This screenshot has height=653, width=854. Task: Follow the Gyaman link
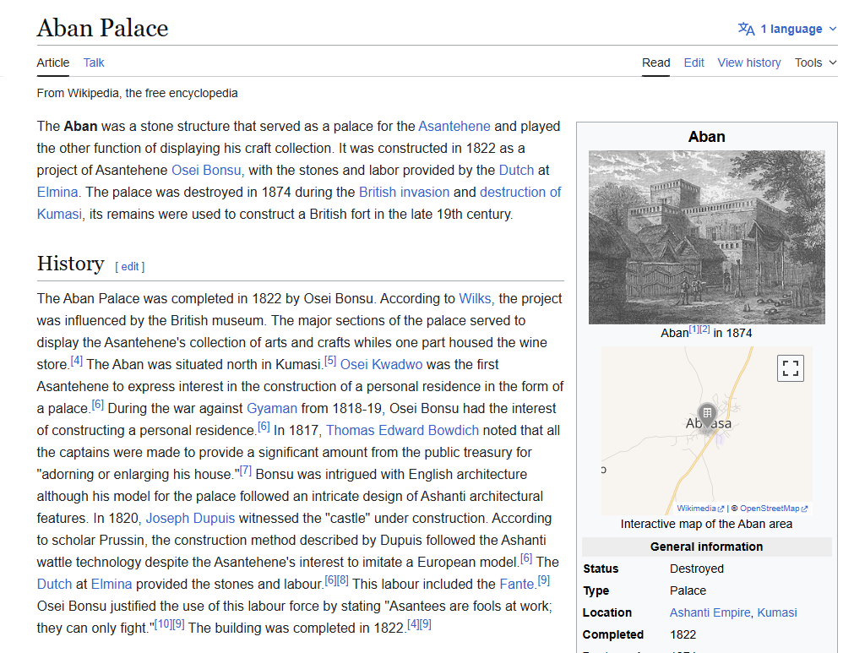[x=272, y=409]
